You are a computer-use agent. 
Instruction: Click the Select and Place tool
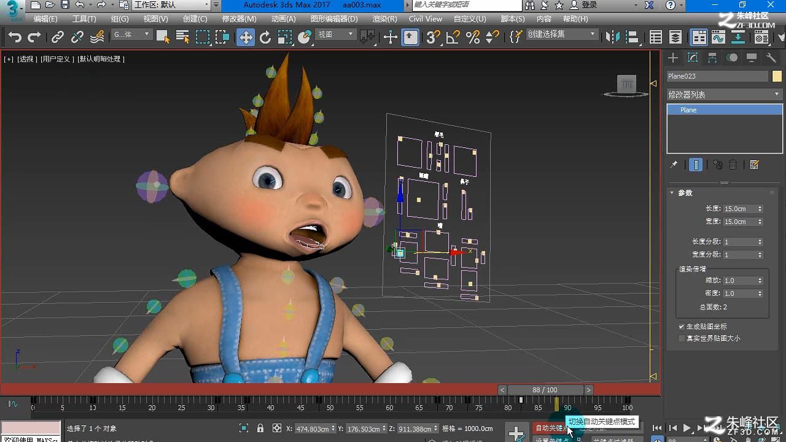[304, 37]
